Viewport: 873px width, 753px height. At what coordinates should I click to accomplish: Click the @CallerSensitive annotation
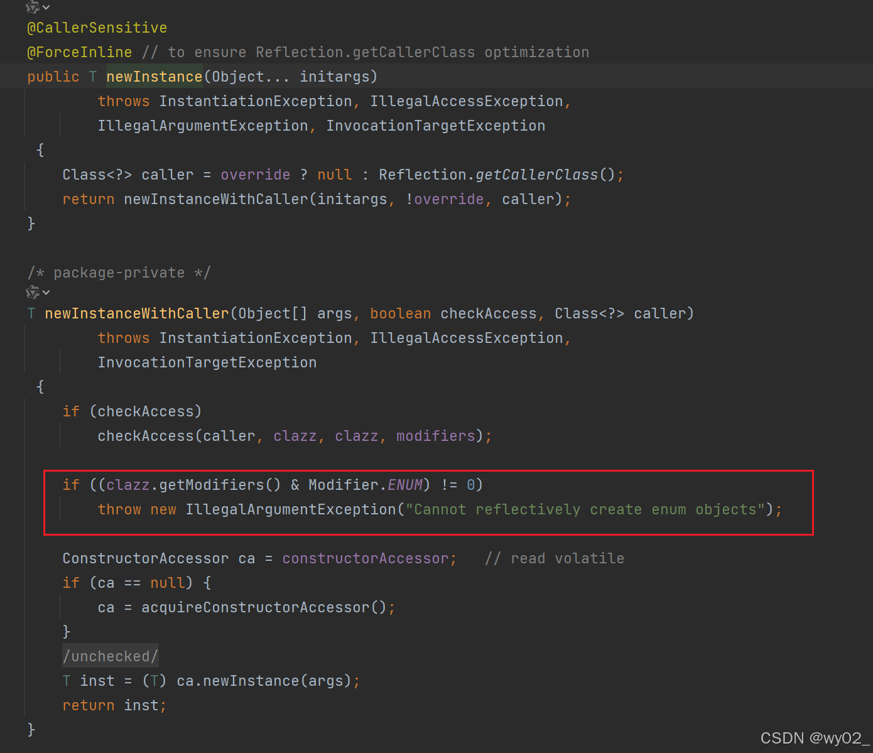pos(97,28)
